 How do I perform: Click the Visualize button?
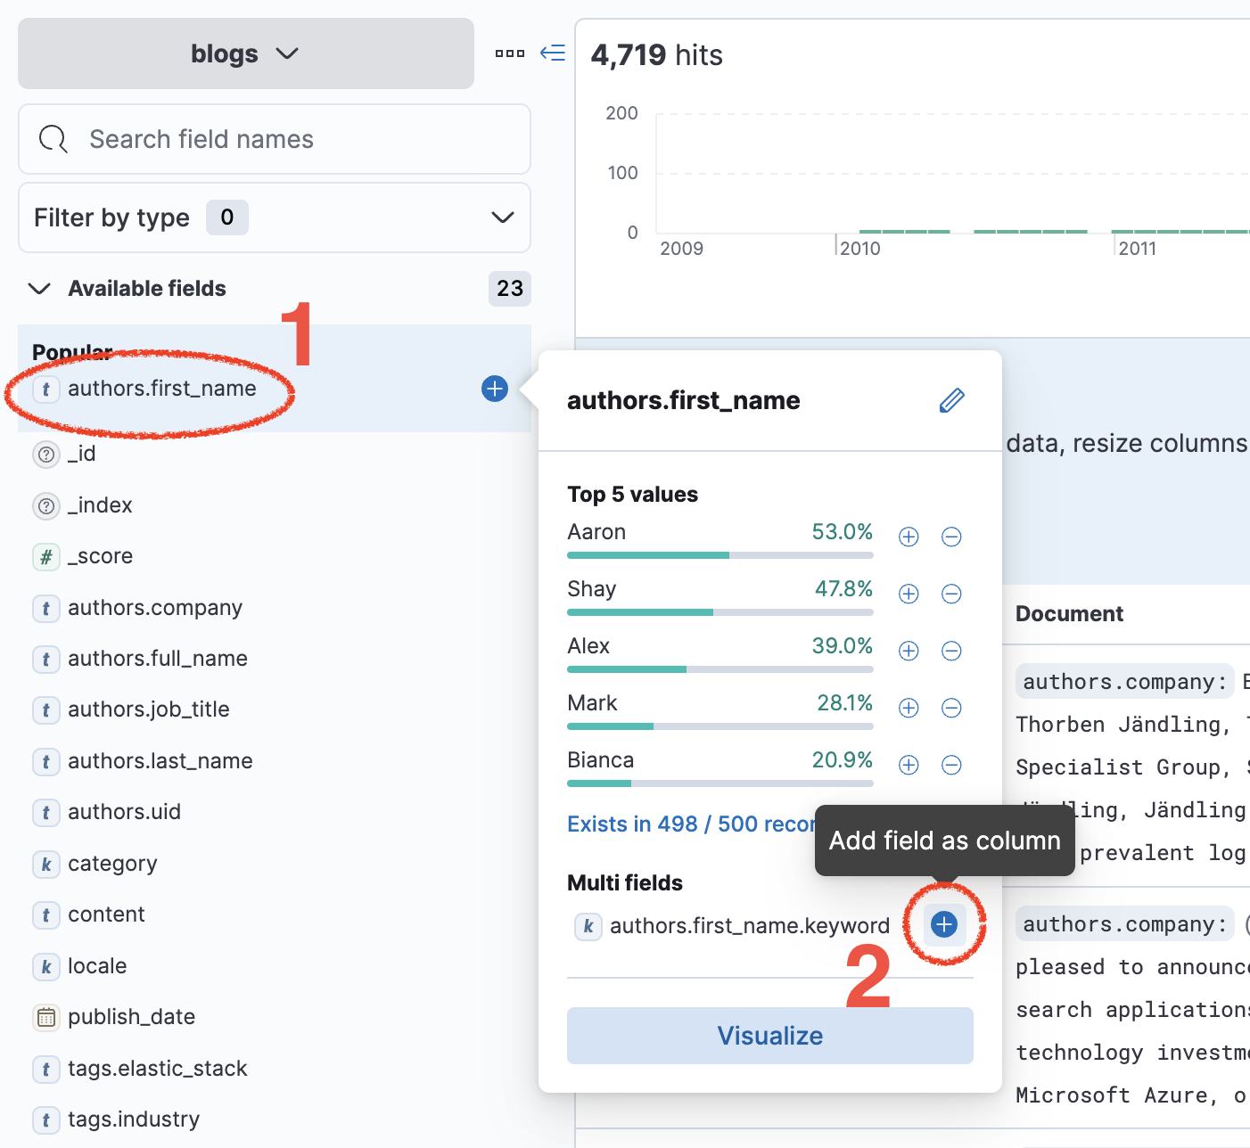[x=770, y=1036]
